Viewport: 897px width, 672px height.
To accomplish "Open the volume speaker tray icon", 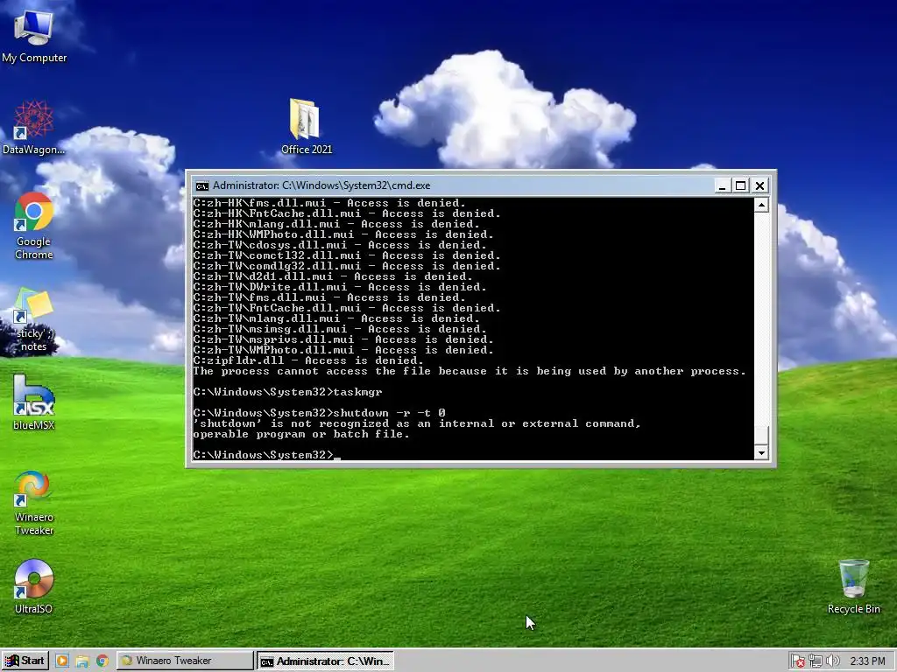I will [833, 661].
